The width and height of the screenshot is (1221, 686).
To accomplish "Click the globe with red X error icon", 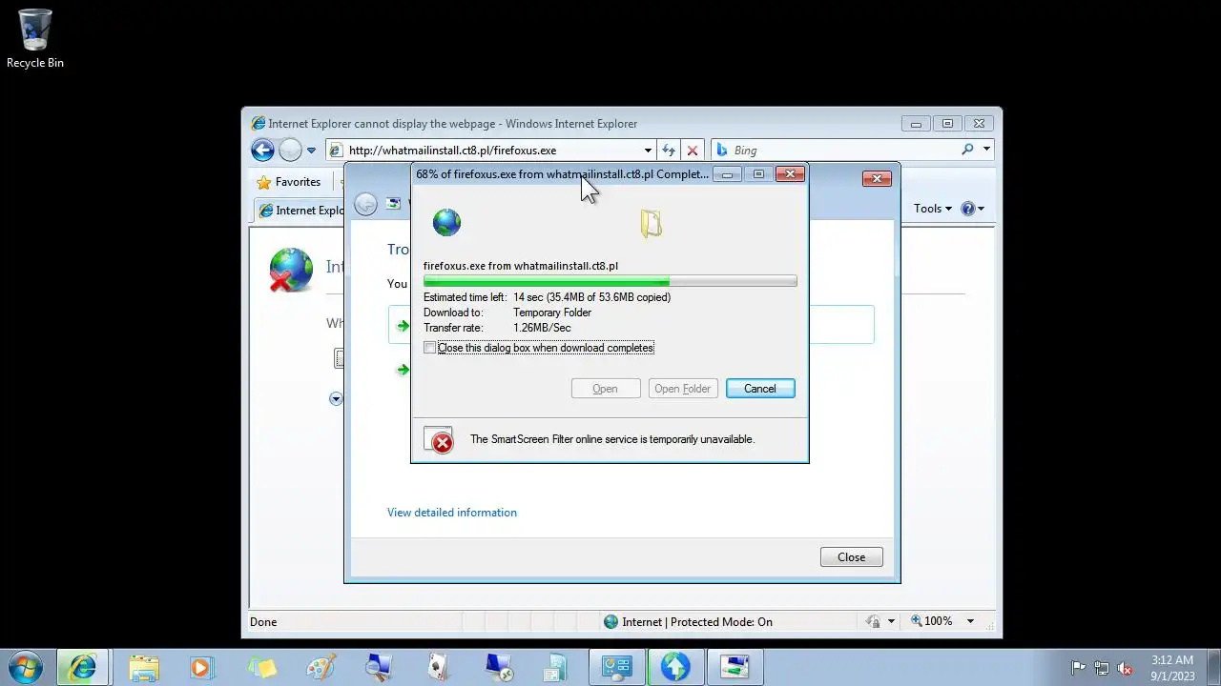I will [291, 271].
